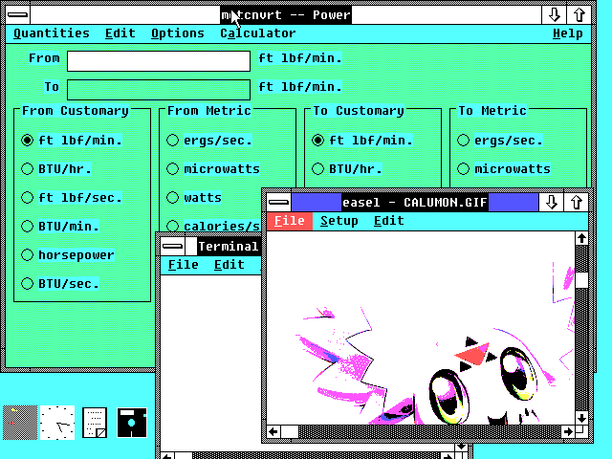Click the easel CALUMON.GIF title bar
612x459 pixels.
point(414,202)
